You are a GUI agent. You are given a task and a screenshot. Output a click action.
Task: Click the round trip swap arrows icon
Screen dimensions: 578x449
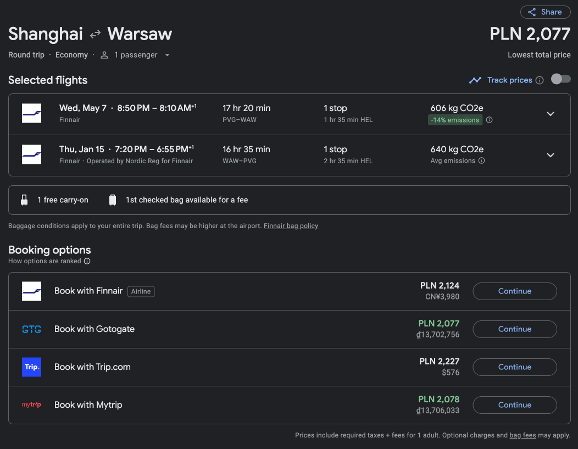coord(95,34)
